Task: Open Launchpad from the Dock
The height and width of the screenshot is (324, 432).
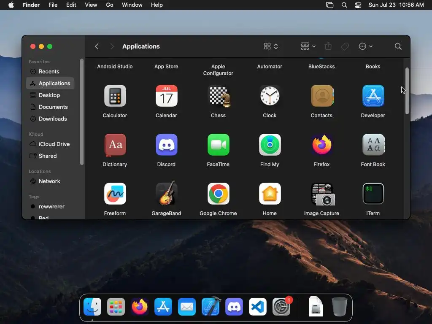Action: point(116,307)
